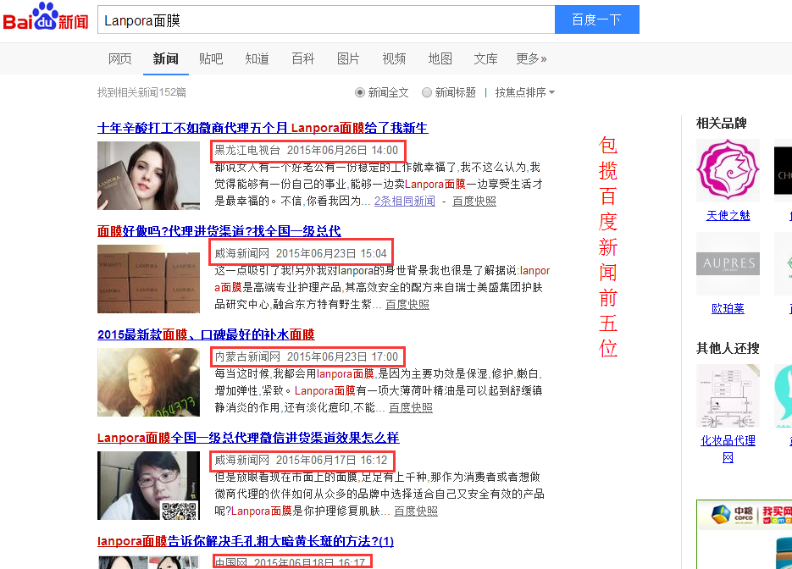Open the 天使之魅 brand logo image

click(x=728, y=169)
